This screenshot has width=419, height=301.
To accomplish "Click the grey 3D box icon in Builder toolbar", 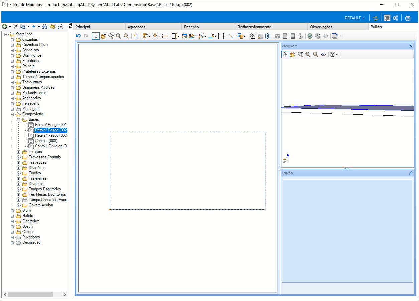I will coord(277,36).
